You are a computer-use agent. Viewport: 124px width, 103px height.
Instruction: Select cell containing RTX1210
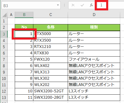point(51,47)
